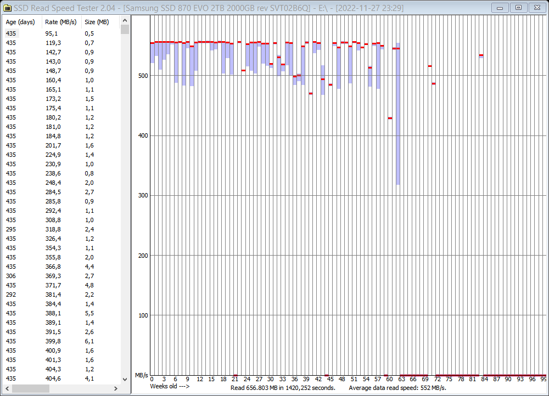
Task: Select the top row showing rate 95,1
Action: pos(55,33)
